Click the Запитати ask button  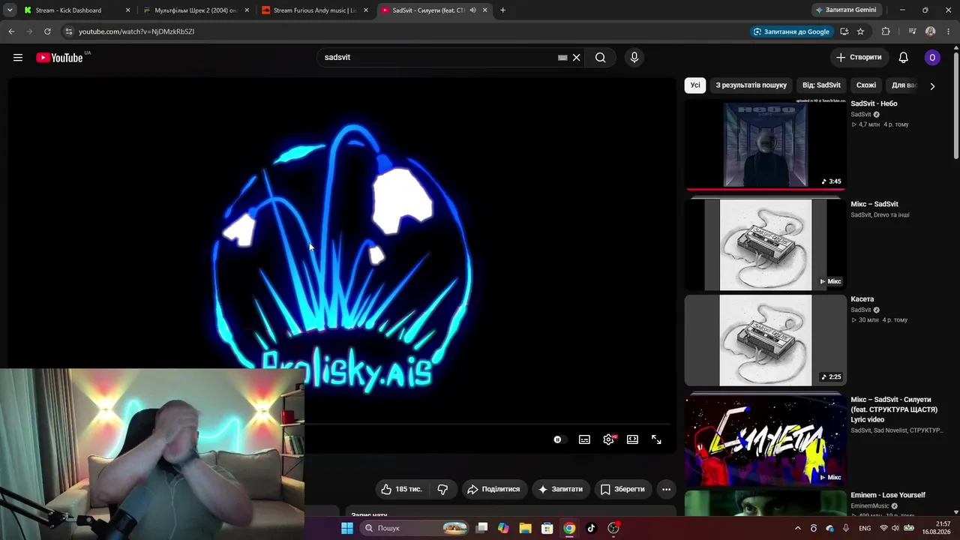point(561,489)
